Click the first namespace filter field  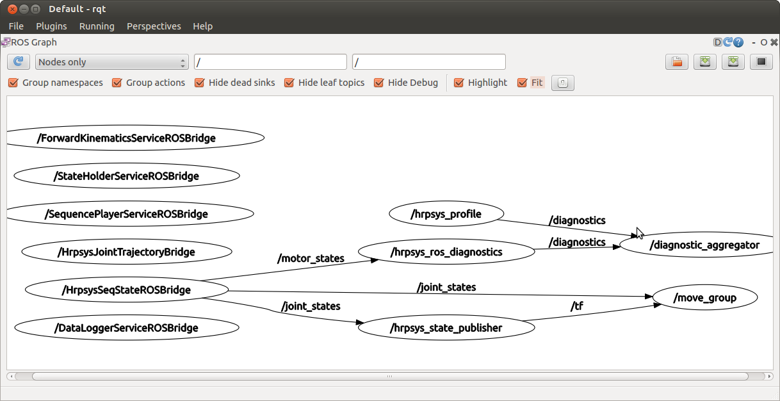[270, 62]
